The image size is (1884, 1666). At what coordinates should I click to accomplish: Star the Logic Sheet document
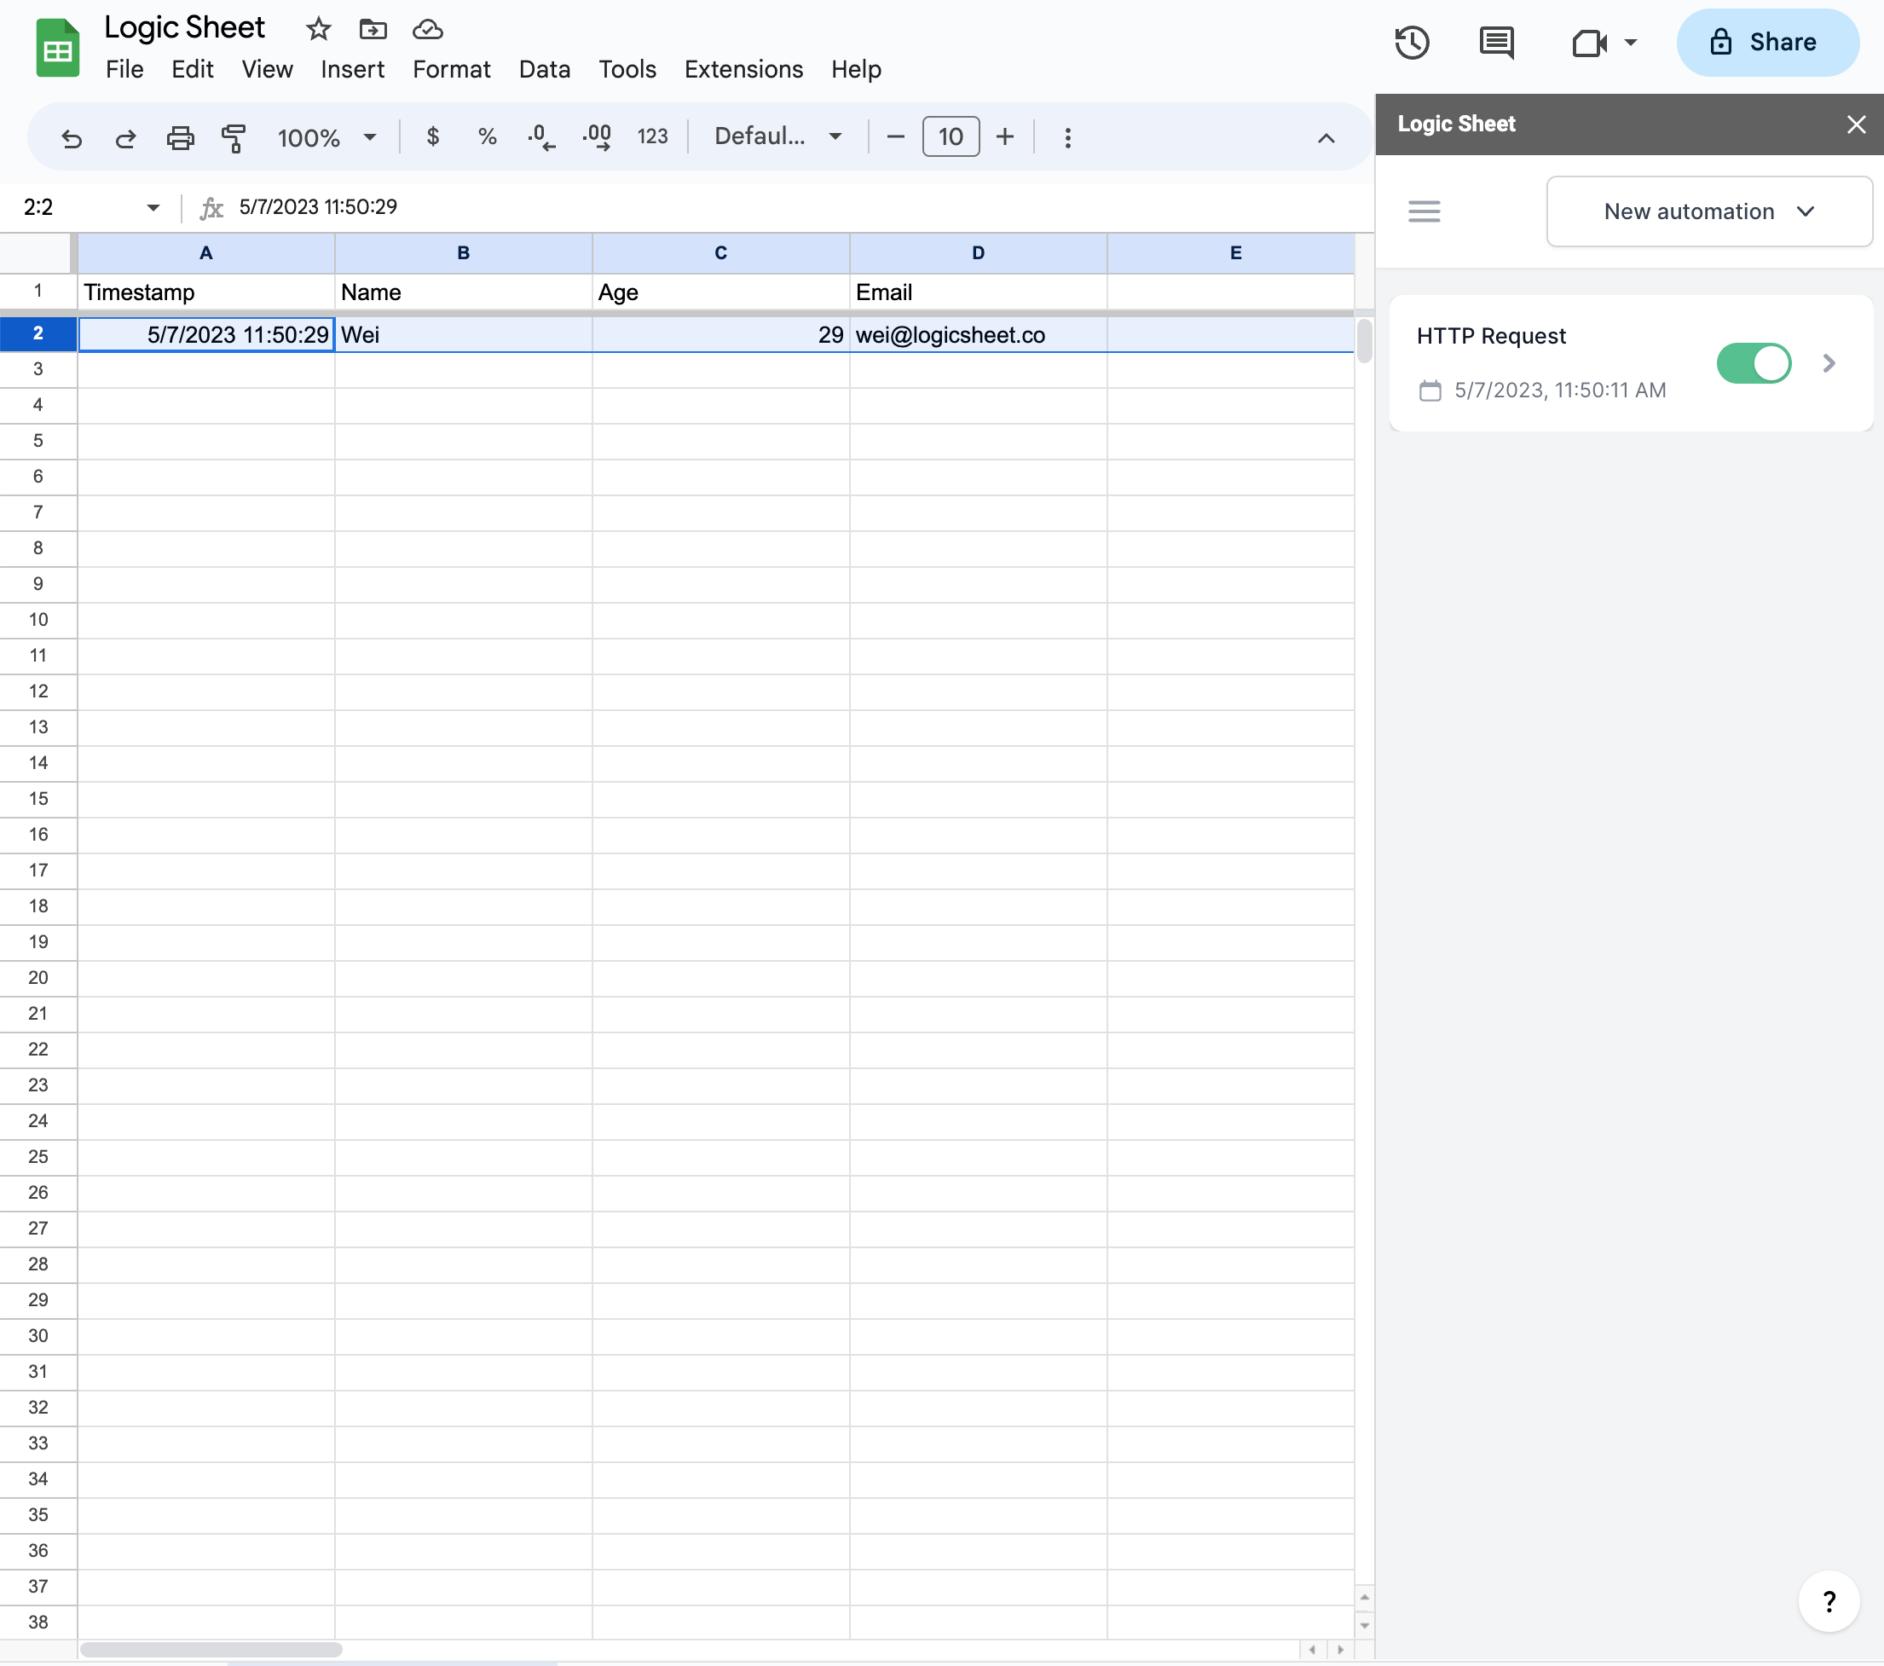tap(318, 30)
